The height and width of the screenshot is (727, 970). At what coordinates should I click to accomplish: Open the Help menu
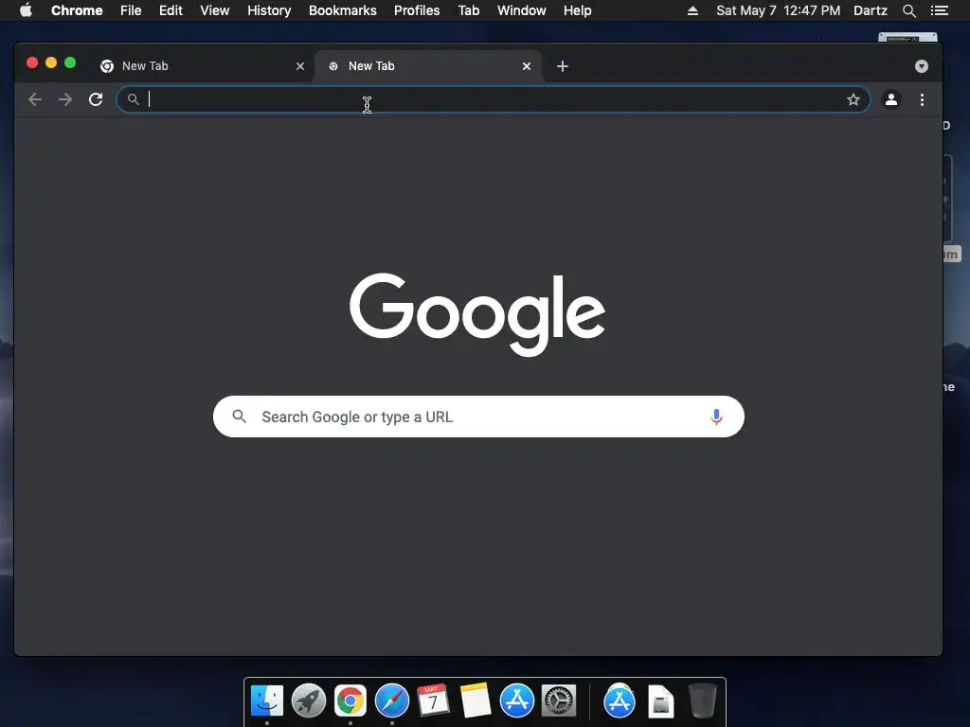[577, 10]
